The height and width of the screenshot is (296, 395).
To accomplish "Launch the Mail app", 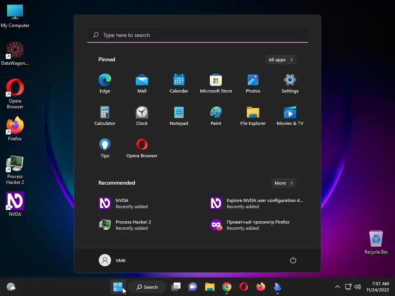I will point(142,84).
